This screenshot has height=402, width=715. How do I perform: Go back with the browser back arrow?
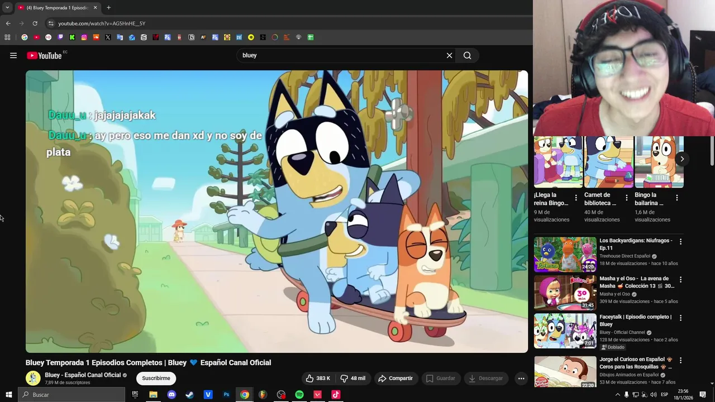tap(8, 23)
